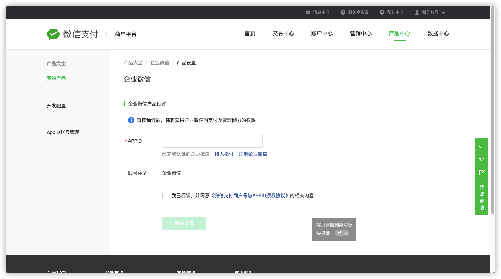
Task: Click the 拷贝截图到剪切板 popup text
Action: [x=334, y=225]
